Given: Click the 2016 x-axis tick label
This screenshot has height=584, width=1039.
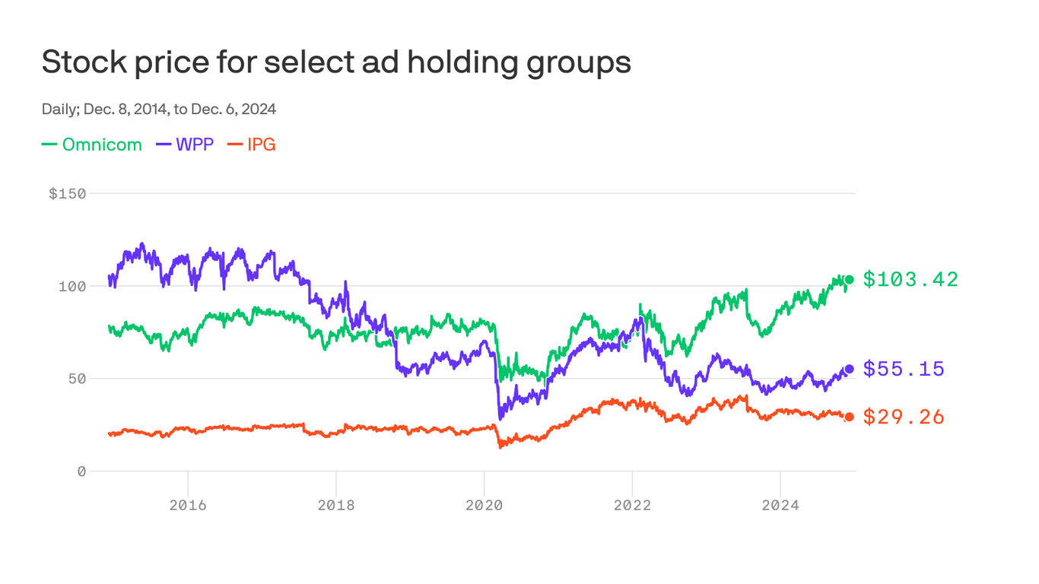Looking at the screenshot, I should 188,504.
